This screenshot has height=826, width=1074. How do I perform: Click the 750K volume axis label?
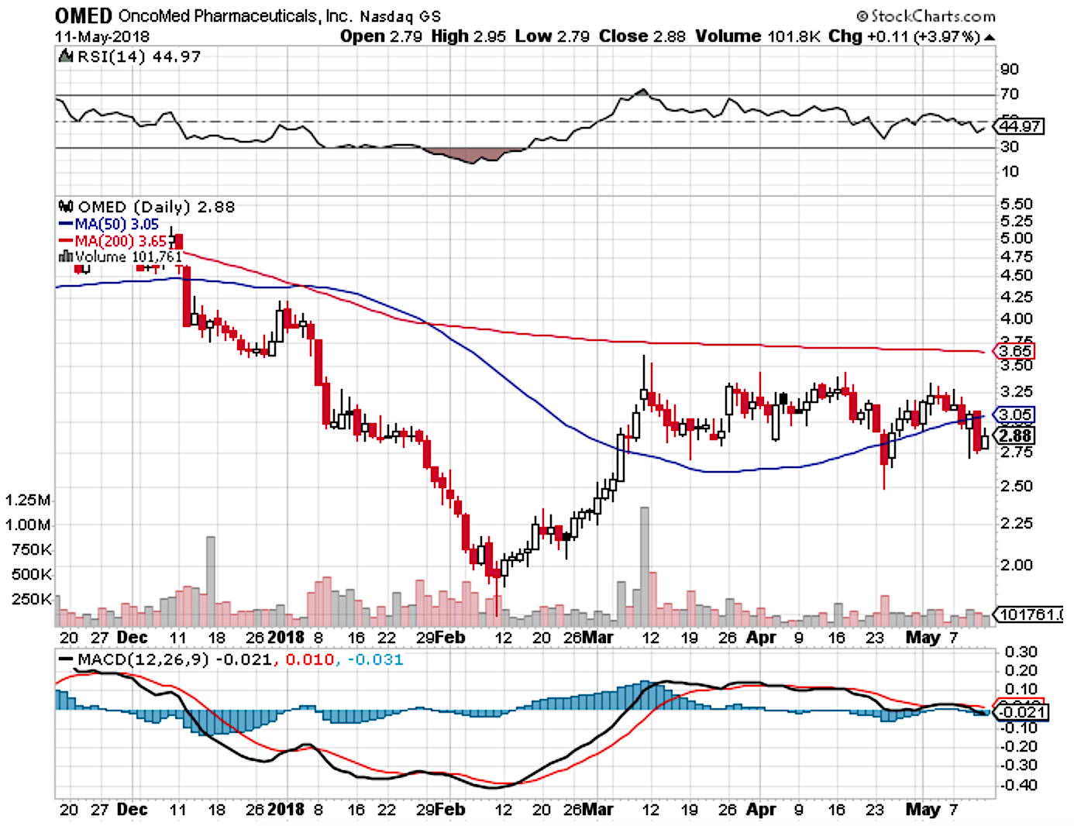[x=32, y=549]
